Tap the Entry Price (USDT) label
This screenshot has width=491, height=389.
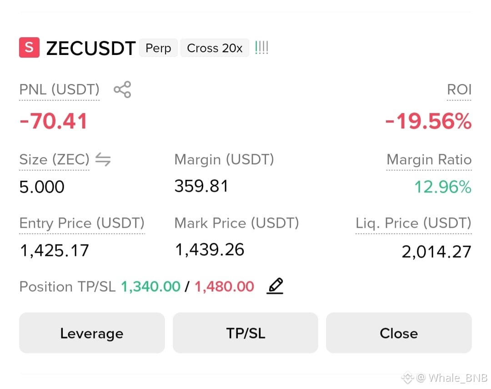[x=82, y=223]
